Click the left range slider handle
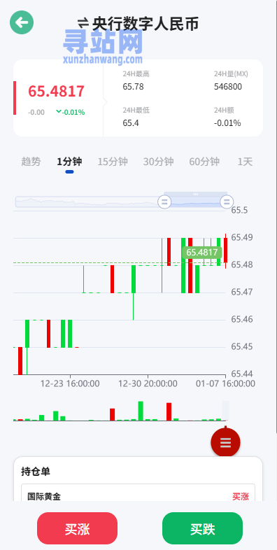 [x=164, y=202]
